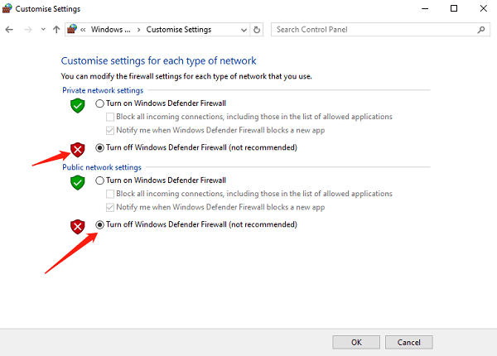Click the refresh button next to the address bar

(257, 30)
